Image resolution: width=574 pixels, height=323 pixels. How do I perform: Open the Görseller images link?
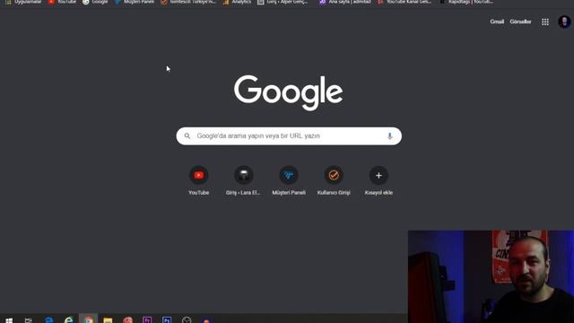click(x=520, y=22)
